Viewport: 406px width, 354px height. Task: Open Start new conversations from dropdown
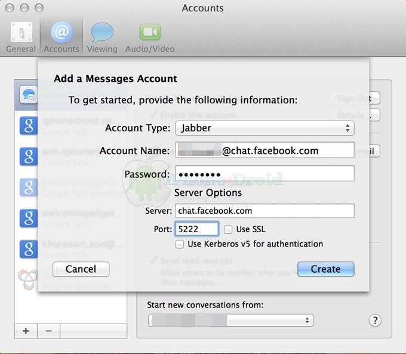[230, 321]
